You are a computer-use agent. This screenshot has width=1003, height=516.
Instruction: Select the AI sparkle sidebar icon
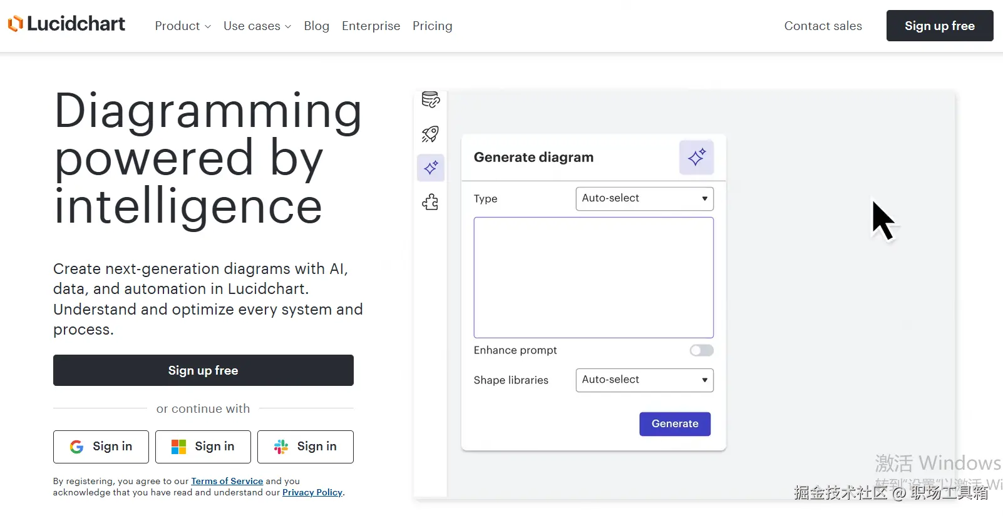[431, 168]
